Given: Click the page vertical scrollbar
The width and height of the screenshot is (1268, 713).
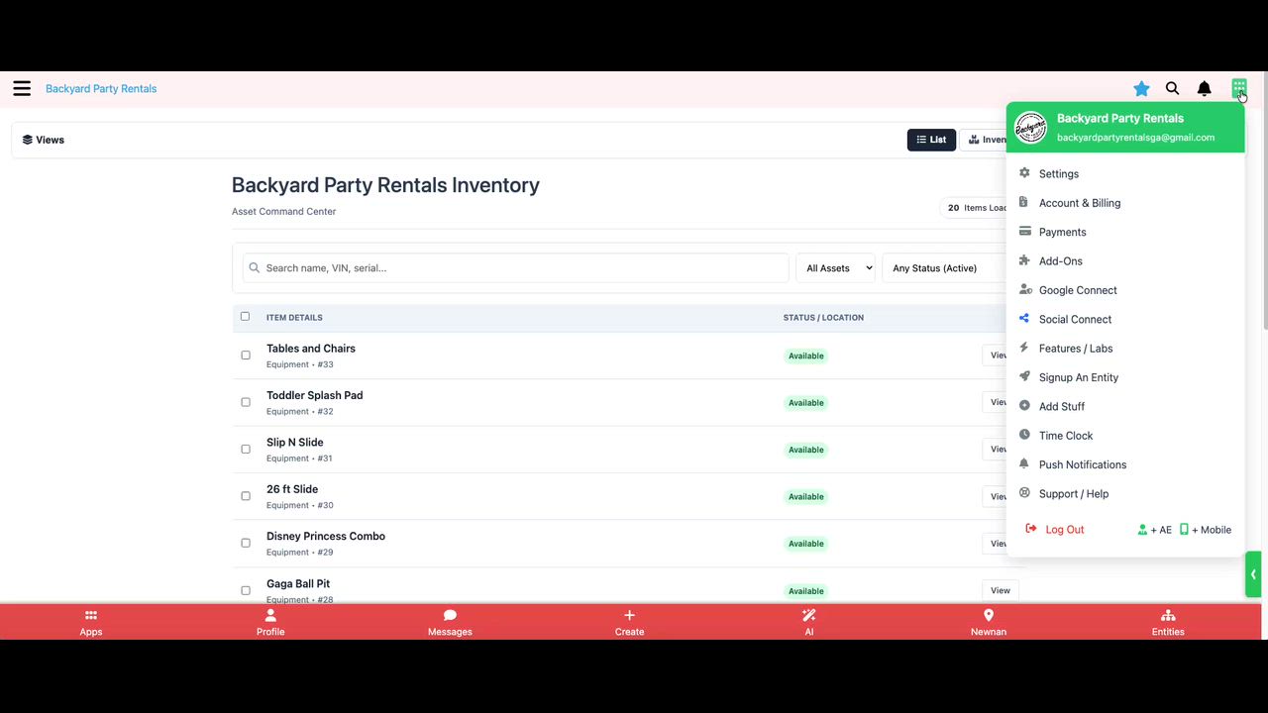Looking at the screenshot, I should pyautogui.click(x=1264, y=198).
